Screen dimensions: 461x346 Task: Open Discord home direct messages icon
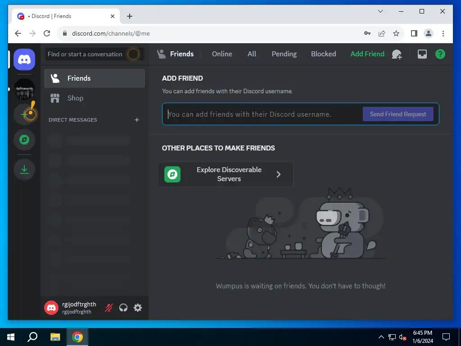24,59
